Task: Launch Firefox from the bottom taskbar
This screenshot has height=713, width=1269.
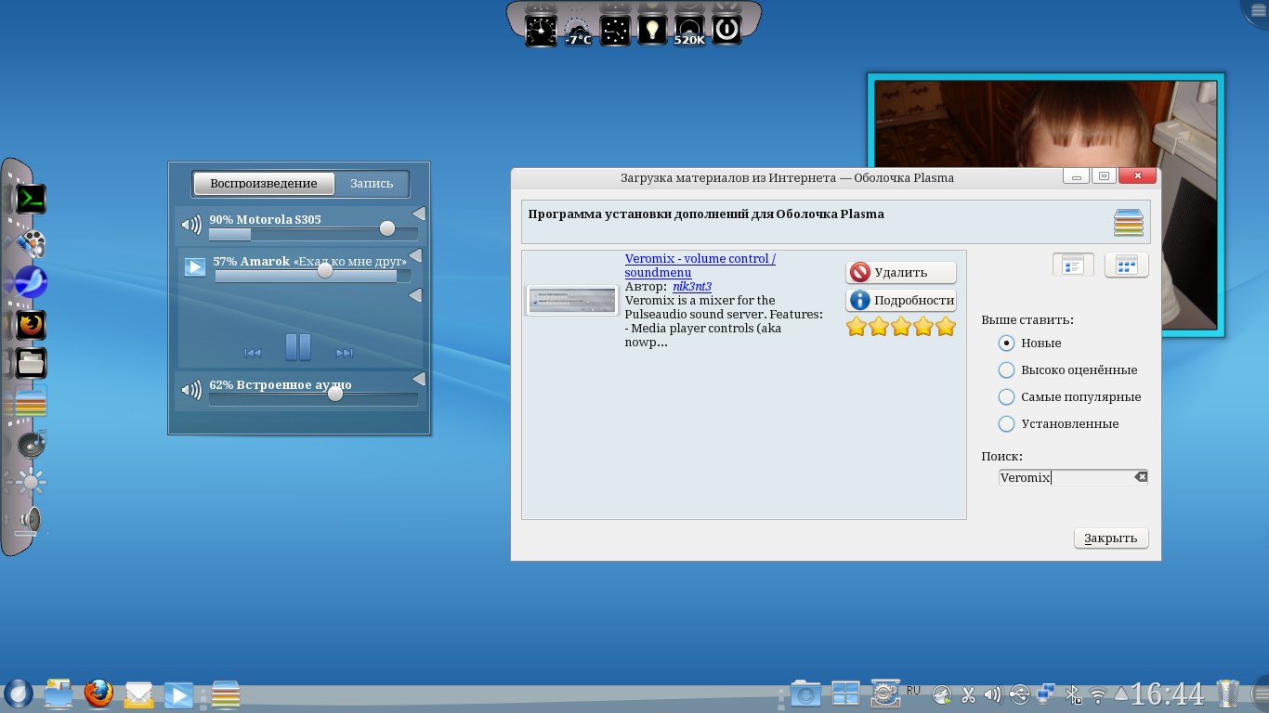Action: pyautogui.click(x=98, y=694)
